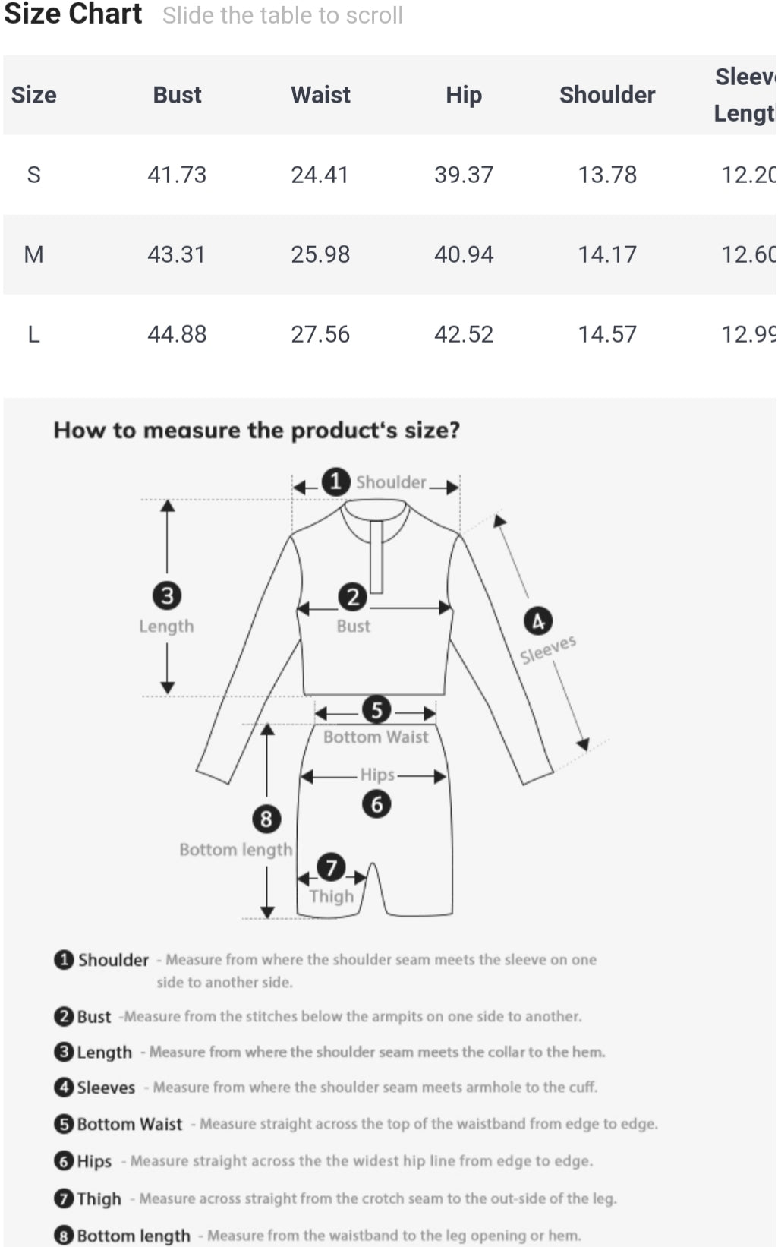Click the Size Chart heading

pos(73,14)
